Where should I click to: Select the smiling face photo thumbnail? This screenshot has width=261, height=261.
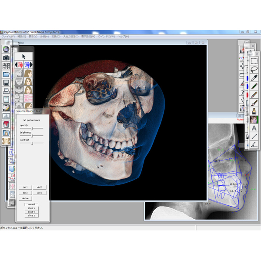click(28, 90)
